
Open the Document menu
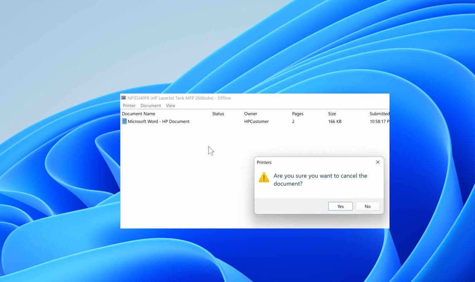pyautogui.click(x=151, y=106)
